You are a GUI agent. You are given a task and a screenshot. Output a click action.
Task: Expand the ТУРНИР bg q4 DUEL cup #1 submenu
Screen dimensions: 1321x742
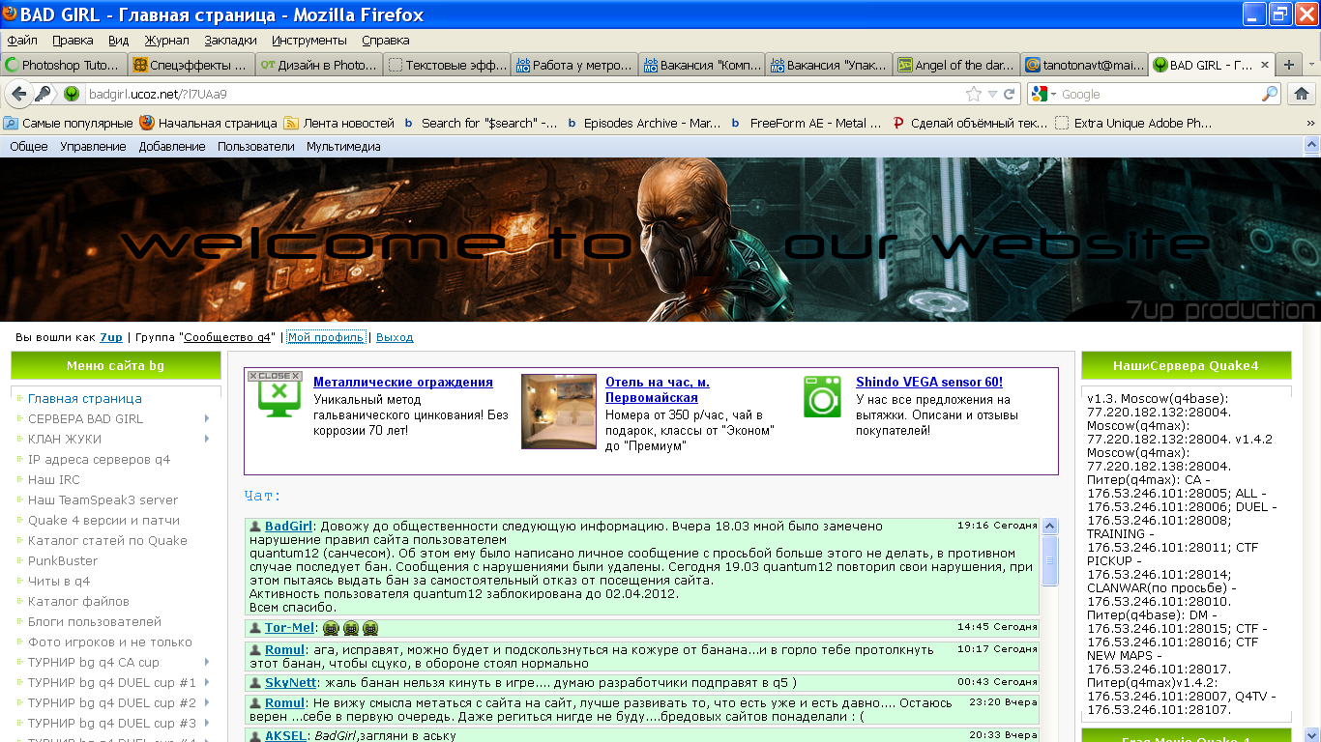click(207, 682)
